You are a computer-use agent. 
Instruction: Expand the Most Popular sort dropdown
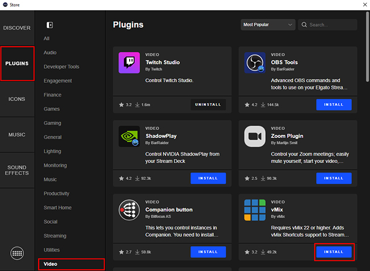coord(268,25)
